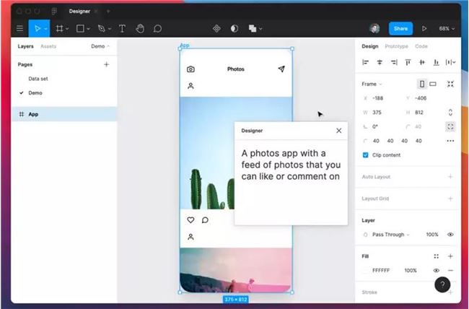Viewport: 469px width, 309px height.
Task: Select the Text tool
Action: tap(122, 28)
